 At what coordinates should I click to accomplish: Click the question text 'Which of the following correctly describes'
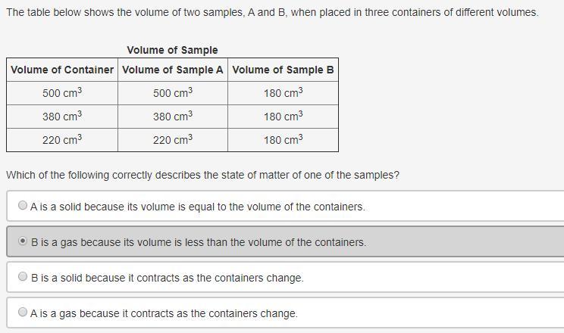click(x=203, y=175)
